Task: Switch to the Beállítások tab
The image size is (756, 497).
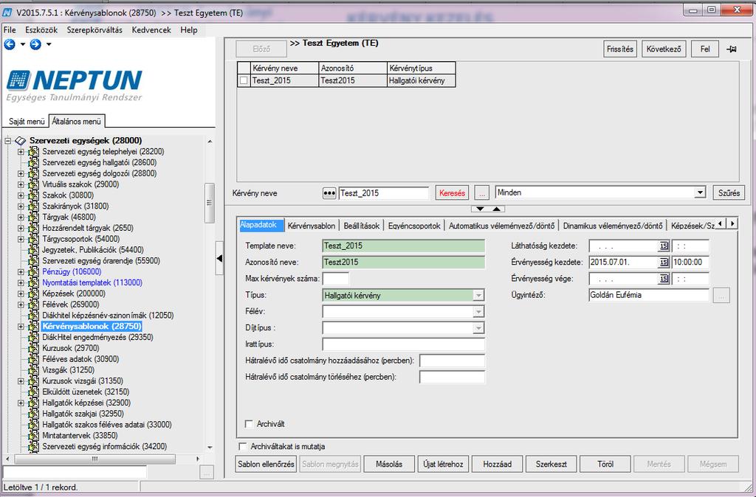Action: (362, 226)
